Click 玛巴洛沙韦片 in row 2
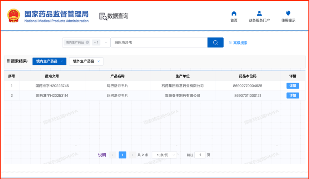309x179 pixels. 118,96
